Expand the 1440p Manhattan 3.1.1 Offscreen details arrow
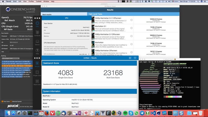The image size is (208, 117). tap(131, 20)
